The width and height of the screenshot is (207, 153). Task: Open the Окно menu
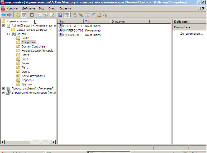[x=52, y=8]
